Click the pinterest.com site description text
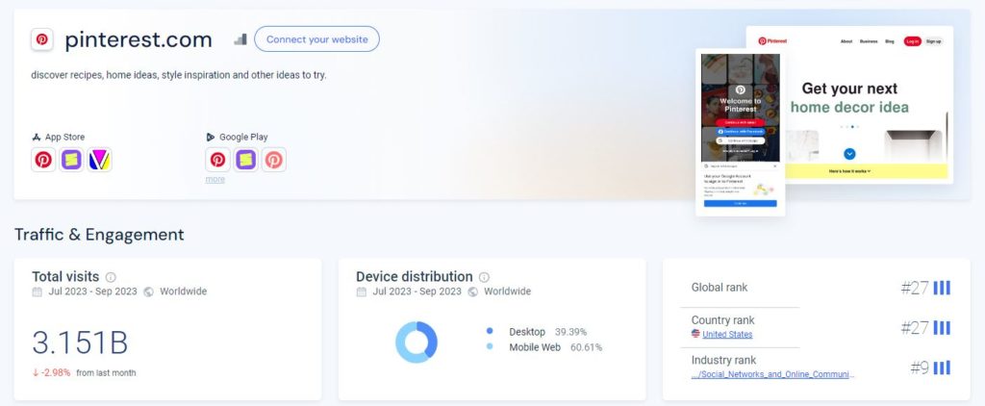 coord(178,75)
